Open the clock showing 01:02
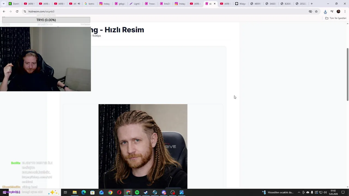This screenshot has width=349, height=196. pyautogui.click(x=333, y=192)
